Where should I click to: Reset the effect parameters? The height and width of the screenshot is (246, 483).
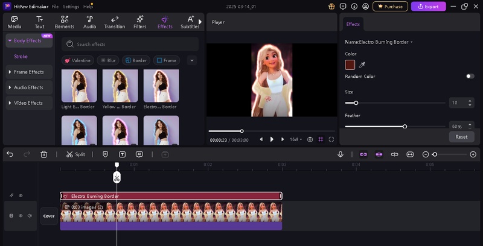tap(461, 137)
